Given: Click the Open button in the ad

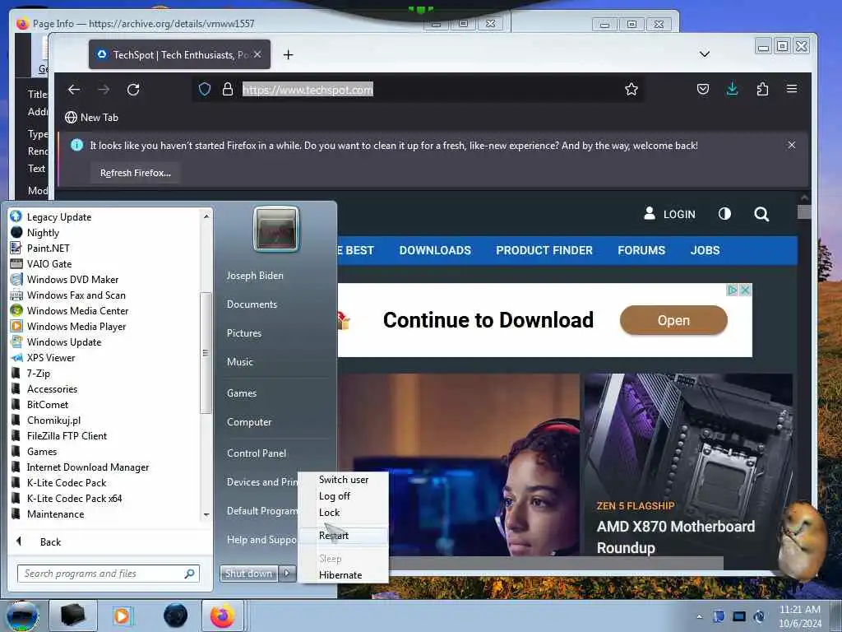Looking at the screenshot, I should tap(673, 320).
